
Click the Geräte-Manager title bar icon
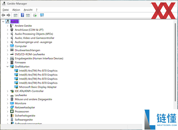click(4, 4)
